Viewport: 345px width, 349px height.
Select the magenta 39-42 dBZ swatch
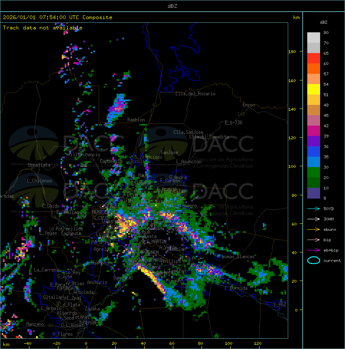coord(313,131)
